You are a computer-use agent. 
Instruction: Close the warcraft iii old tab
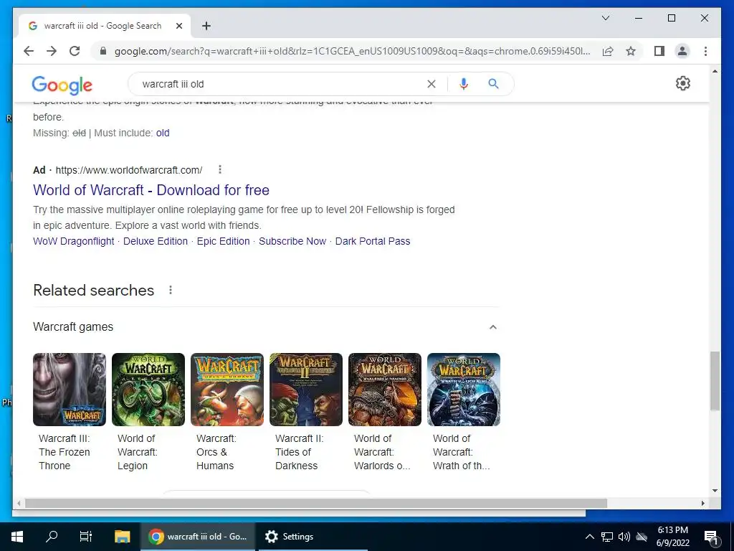178,26
